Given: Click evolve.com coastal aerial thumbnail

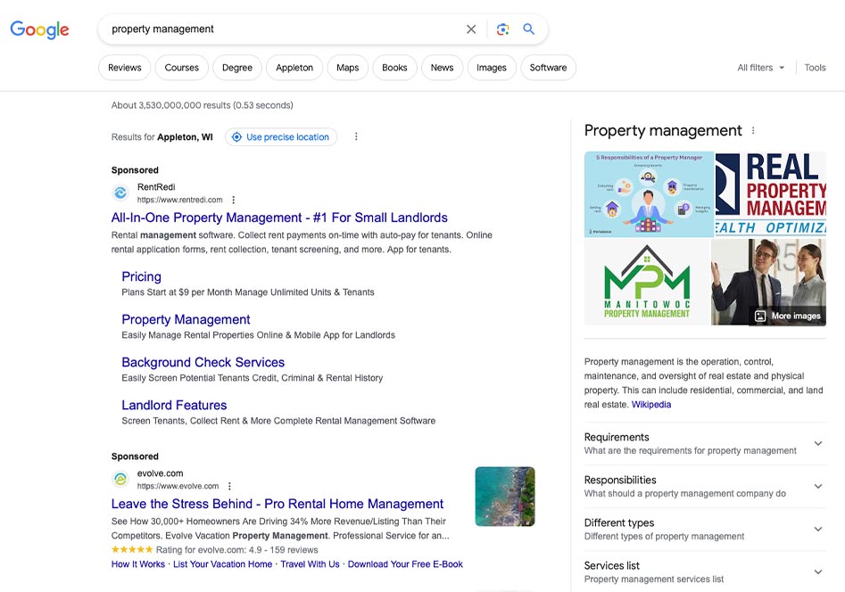Looking at the screenshot, I should [x=505, y=497].
